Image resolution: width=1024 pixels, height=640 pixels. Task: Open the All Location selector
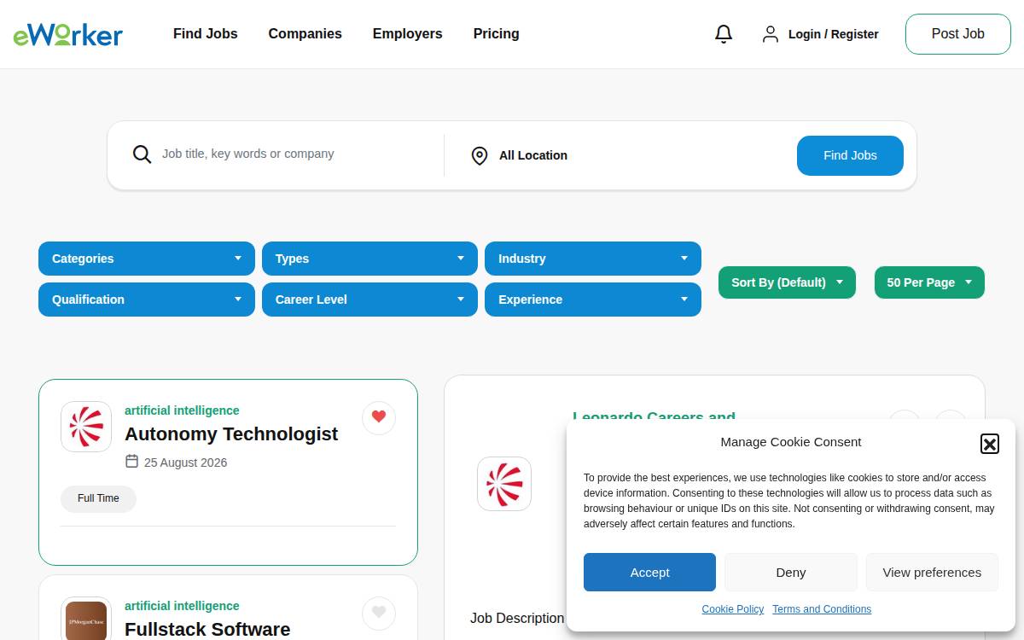(x=533, y=155)
